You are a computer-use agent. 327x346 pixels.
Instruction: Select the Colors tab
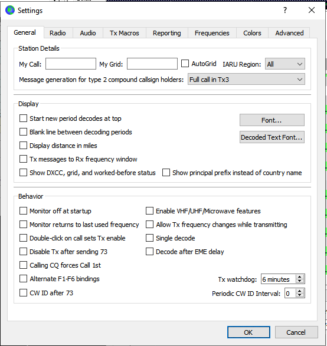252,33
